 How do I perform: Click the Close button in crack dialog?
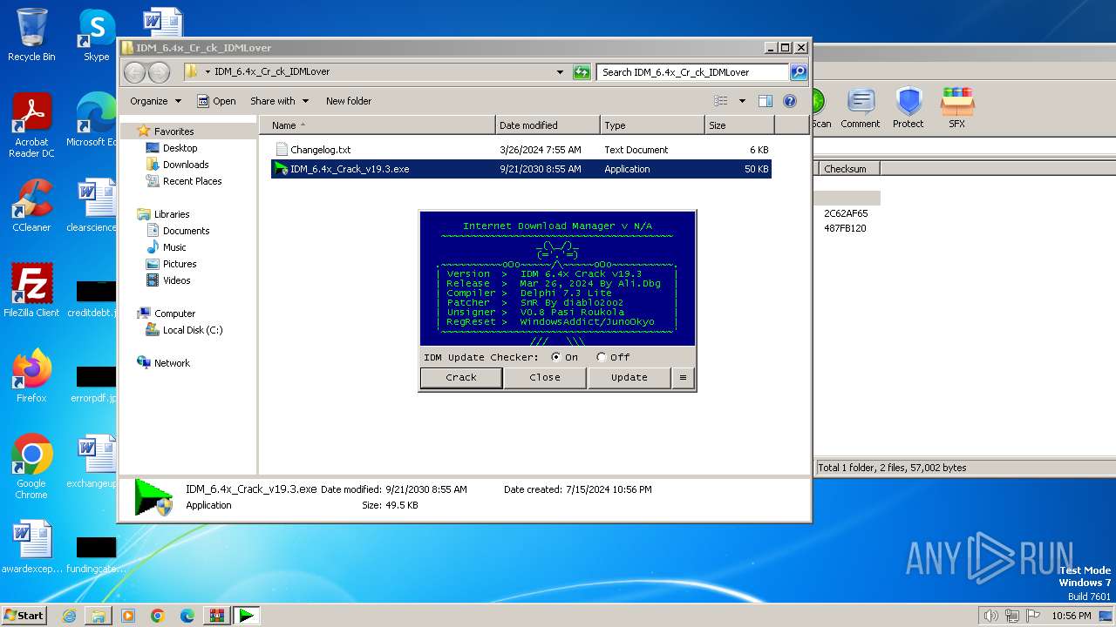pos(545,377)
